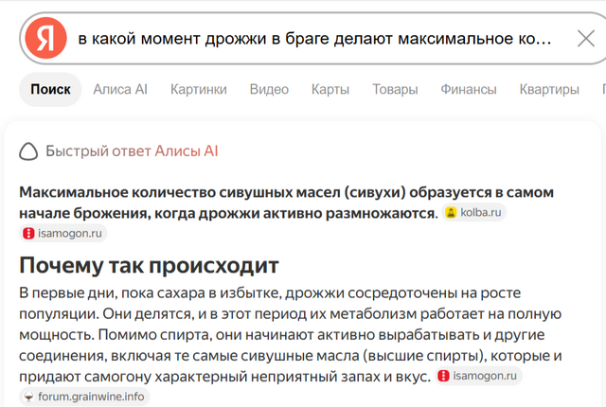Click the Alice AI outline icon

(28, 151)
